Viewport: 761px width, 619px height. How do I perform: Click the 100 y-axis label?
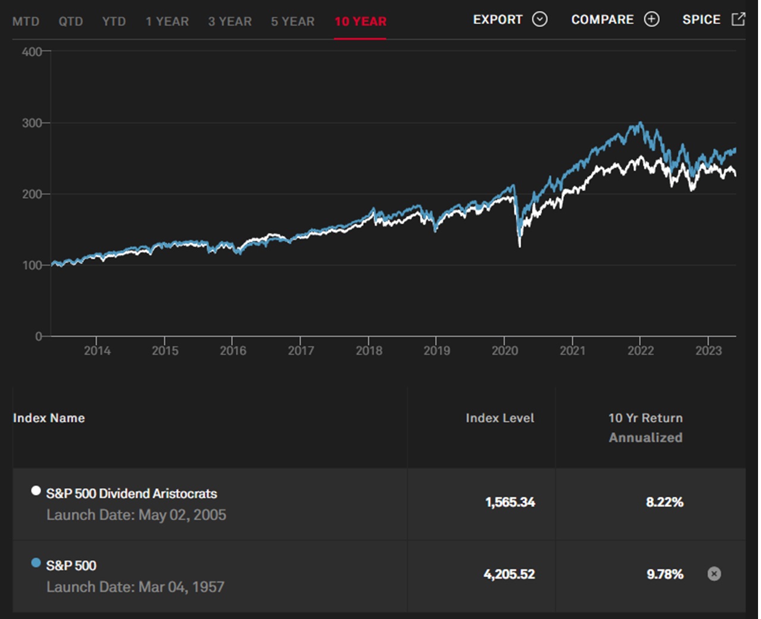(32, 266)
